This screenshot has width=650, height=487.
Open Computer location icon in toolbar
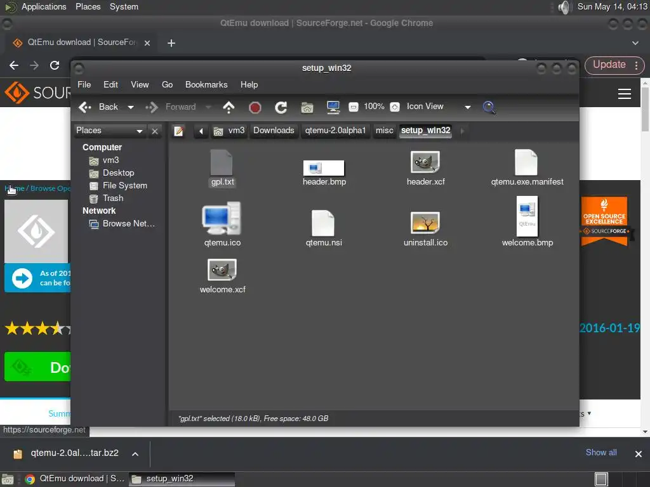333,107
